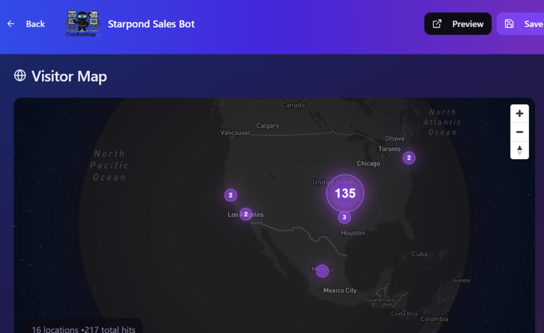Click the globe icon beside Visitor Map

(x=20, y=76)
